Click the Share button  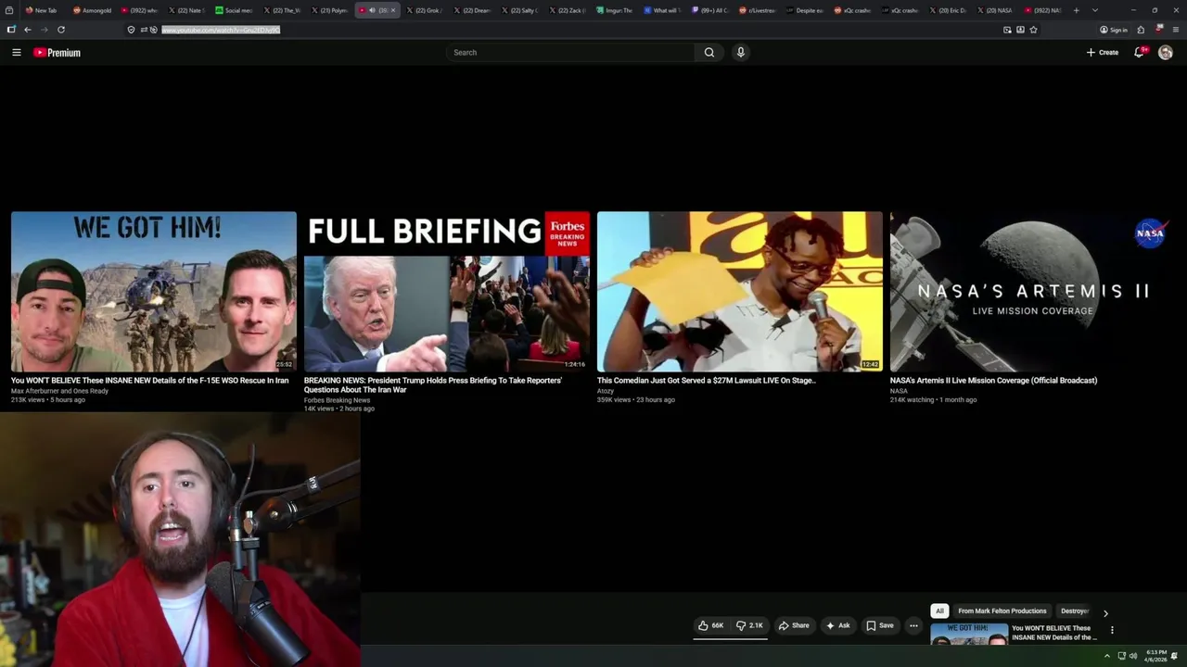[x=794, y=625]
